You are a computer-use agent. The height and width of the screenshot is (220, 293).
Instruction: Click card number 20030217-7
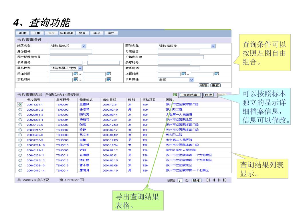[x=35, y=130]
